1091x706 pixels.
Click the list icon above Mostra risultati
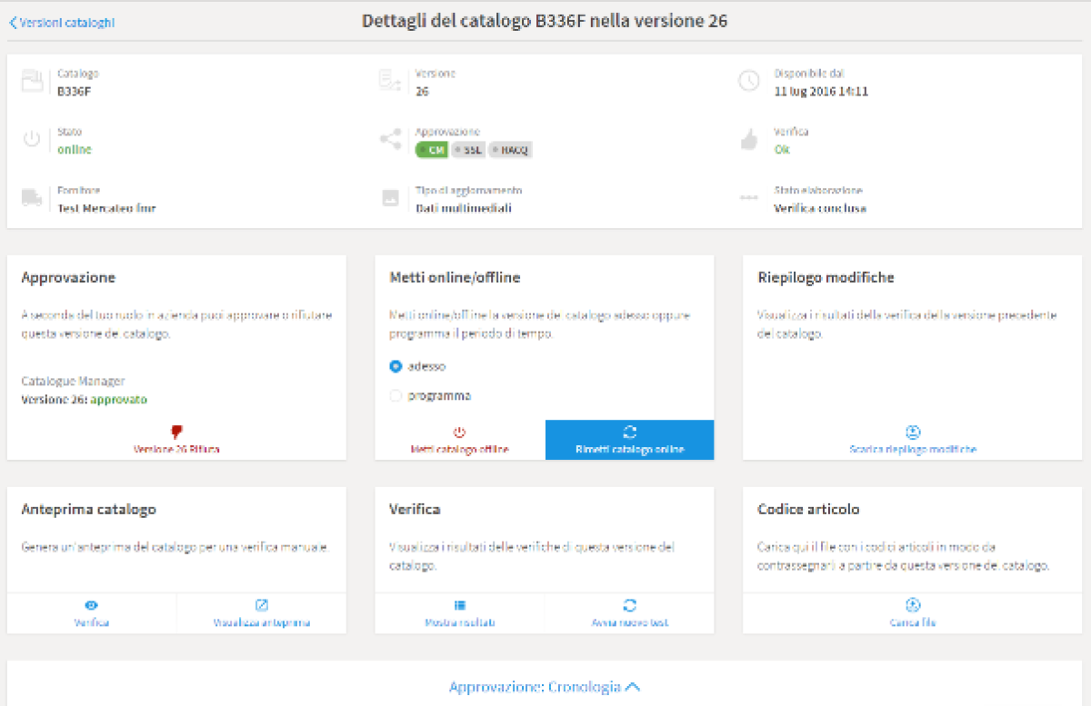point(459,605)
